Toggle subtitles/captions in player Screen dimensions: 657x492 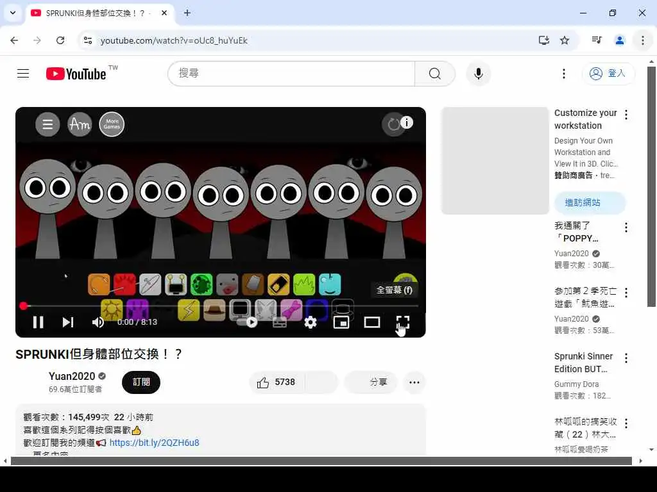(280, 322)
